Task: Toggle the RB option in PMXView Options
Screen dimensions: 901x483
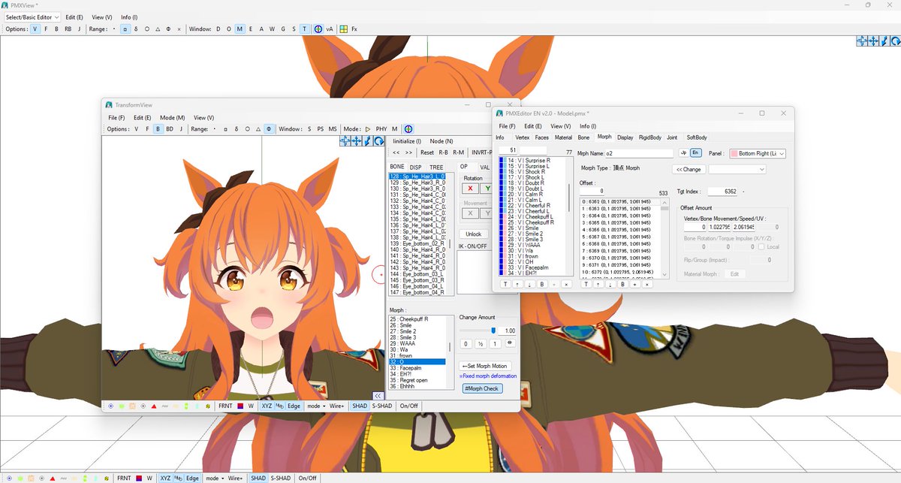Action: click(x=68, y=29)
